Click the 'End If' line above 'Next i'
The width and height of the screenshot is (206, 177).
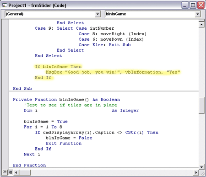click(x=43, y=149)
